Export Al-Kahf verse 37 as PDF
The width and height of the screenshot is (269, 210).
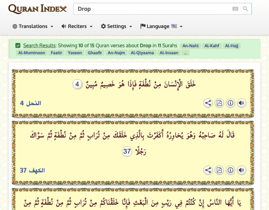(x=219, y=170)
